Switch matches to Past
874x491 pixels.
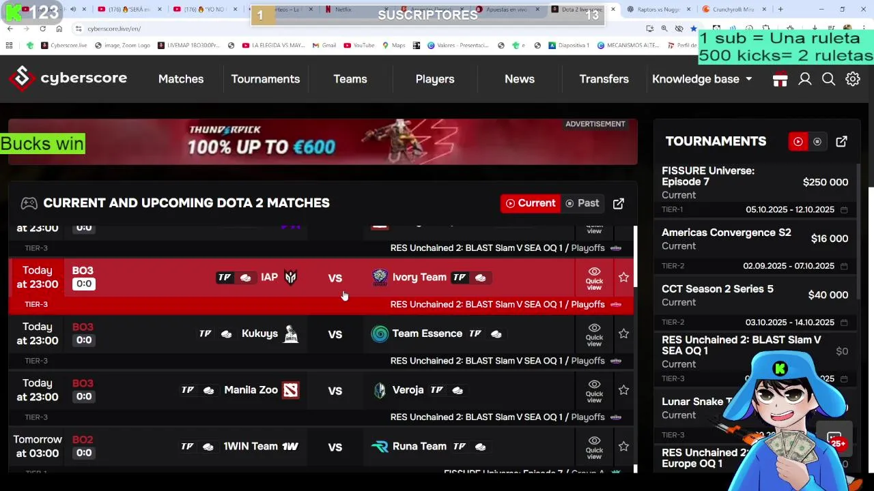tap(582, 203)
